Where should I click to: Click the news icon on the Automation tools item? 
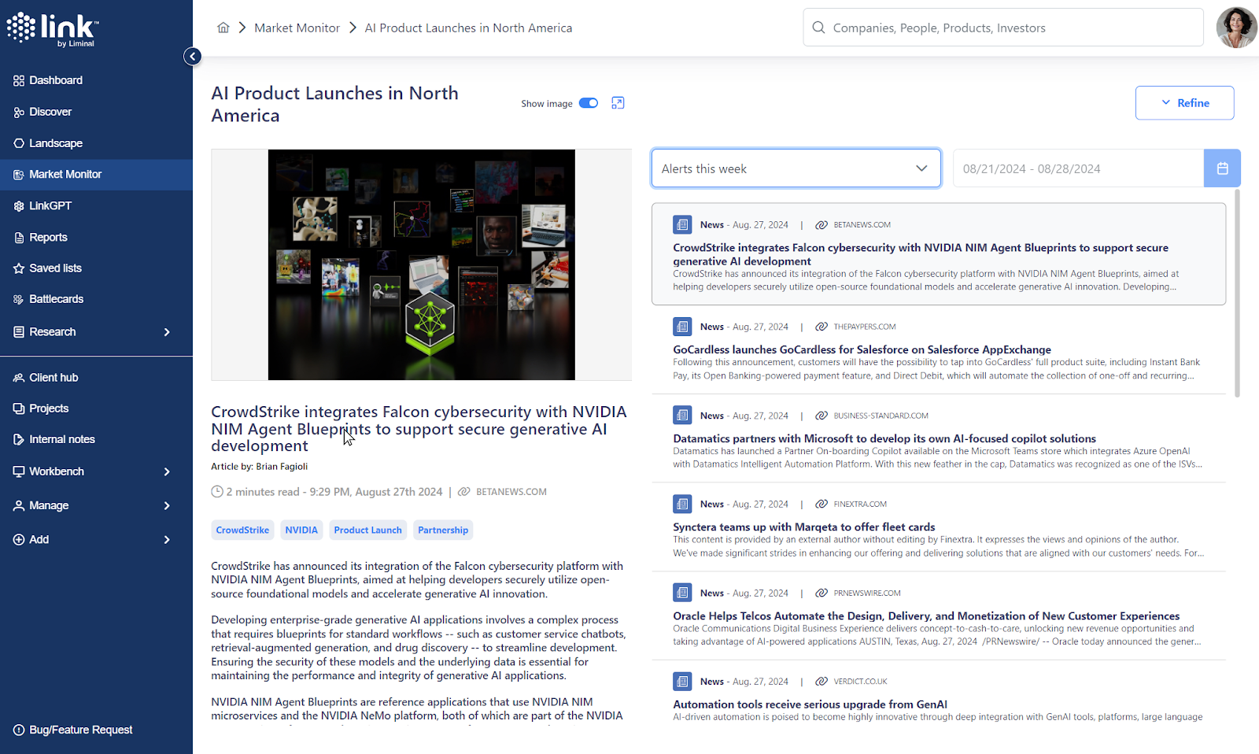click(682, 682)
